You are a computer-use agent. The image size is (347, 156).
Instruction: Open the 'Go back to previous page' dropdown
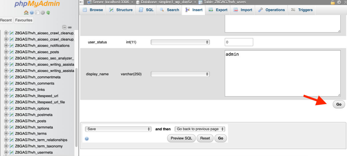click(x=200, y=129)
